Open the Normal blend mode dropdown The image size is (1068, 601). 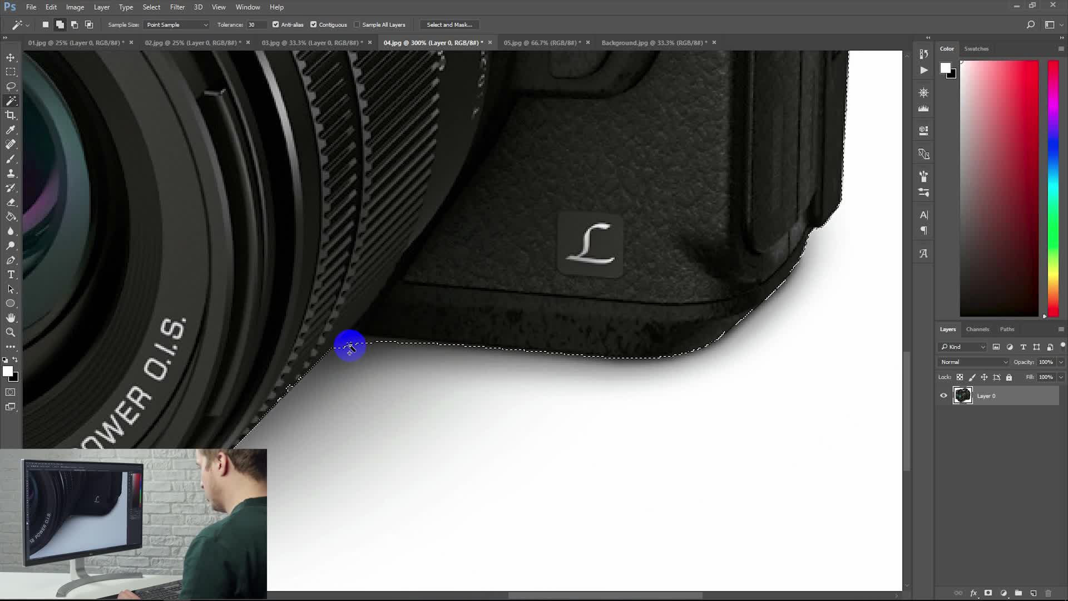(973, 362)
